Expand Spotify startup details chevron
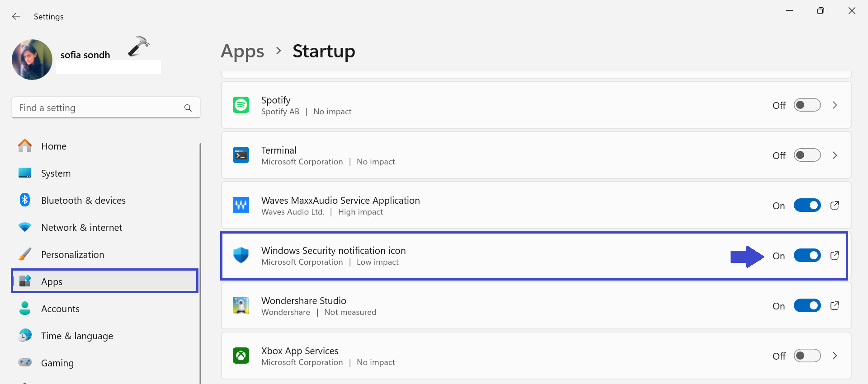This screenshot has height=384, width=868. point(835,105)
